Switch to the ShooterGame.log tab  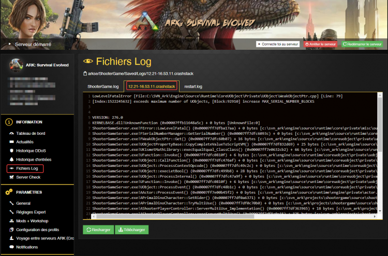pos(103,86)
